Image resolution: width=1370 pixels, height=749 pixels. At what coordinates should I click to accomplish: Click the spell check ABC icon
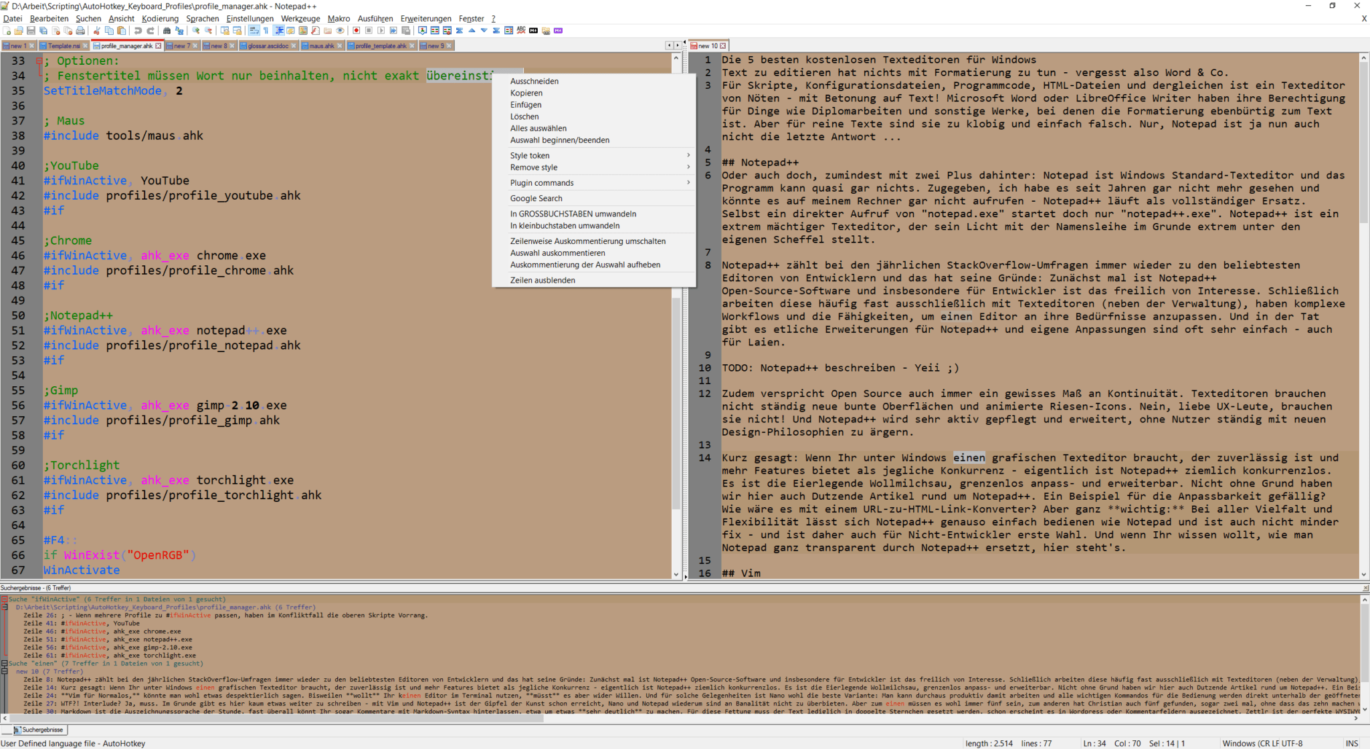point(521,31)
